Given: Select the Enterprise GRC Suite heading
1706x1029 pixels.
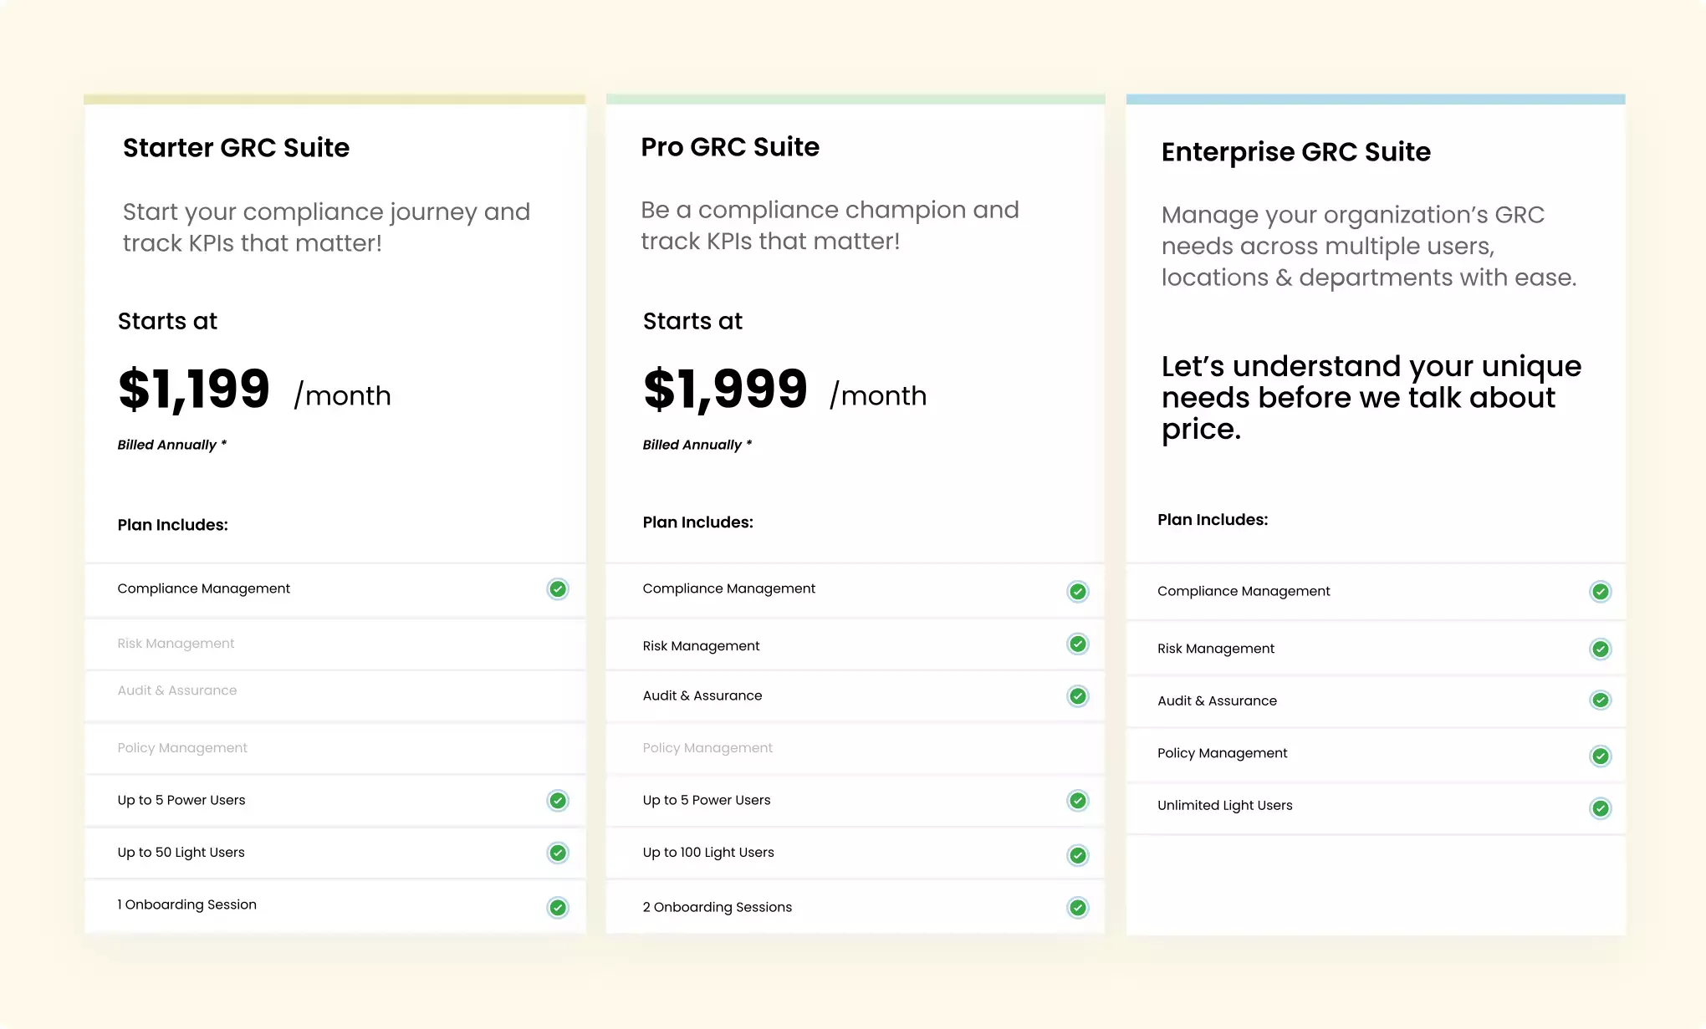Looking at the screenshot, I should click(1295, 152).
